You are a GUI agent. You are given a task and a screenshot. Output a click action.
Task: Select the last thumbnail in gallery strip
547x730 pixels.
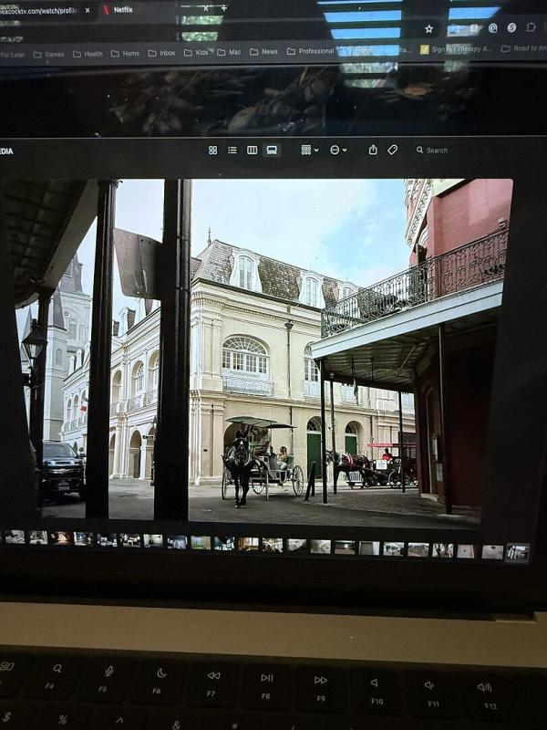(x=517, y=551)
